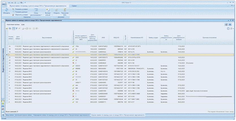
Task: Switch to the Сервис ribbon tab
Action: pyautogui.click(x=74, y=6)
